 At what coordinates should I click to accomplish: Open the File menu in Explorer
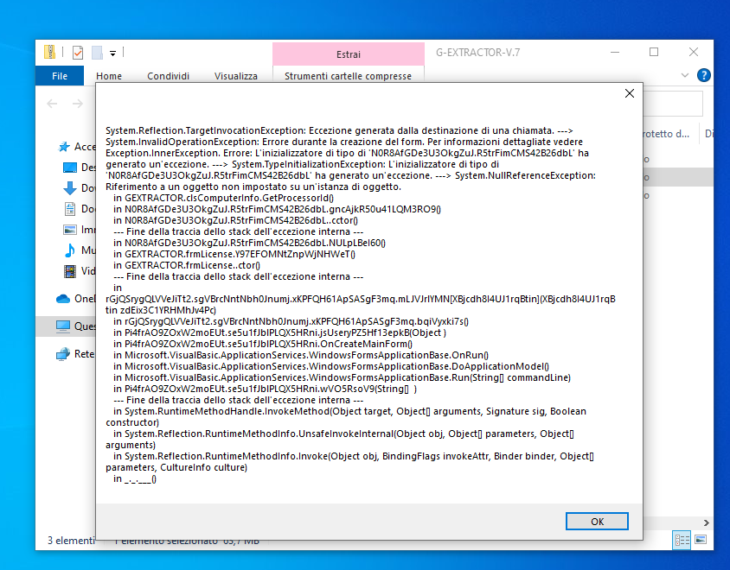pyautogui.click(x=60, y=76)
